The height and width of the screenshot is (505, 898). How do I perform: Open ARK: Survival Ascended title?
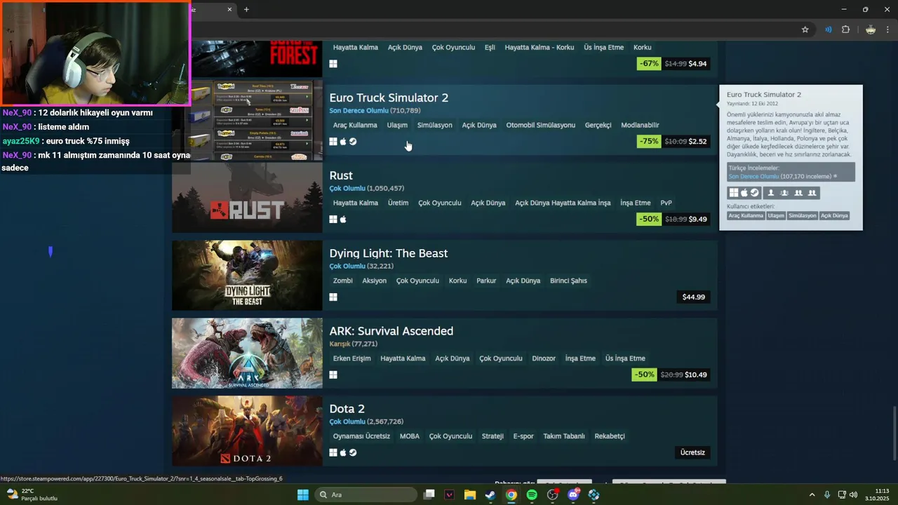coord(391,331)
